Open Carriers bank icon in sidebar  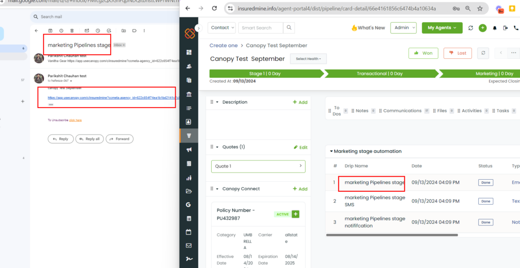click(189, 94)
